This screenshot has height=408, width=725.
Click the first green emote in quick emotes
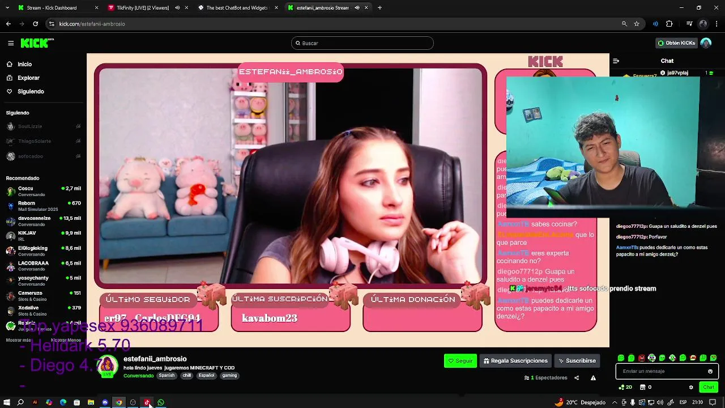pos(621,358)
